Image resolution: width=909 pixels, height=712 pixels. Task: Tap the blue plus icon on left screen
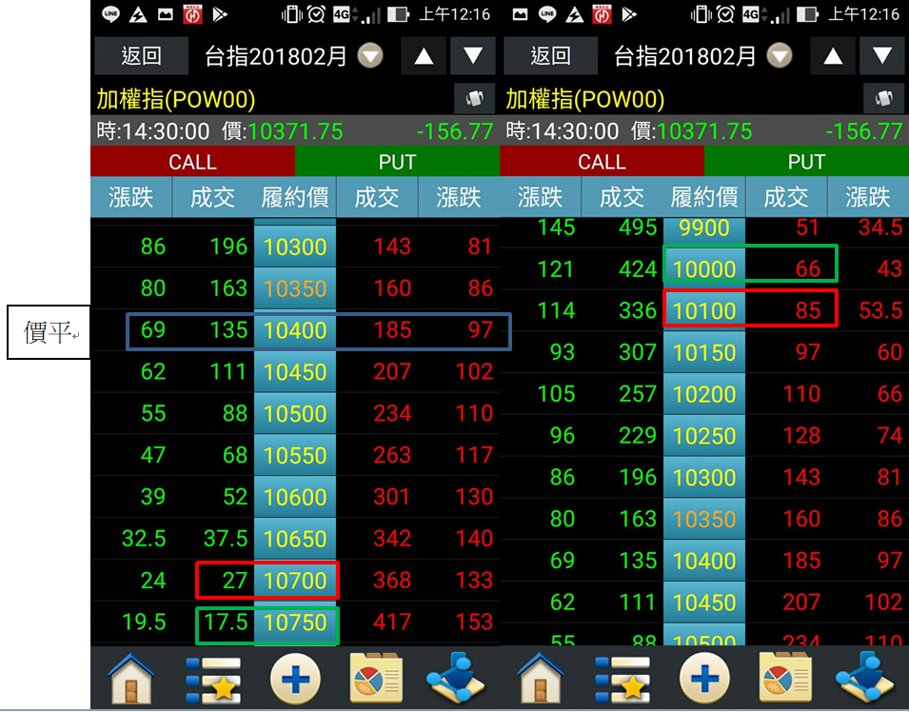point(295,679)
